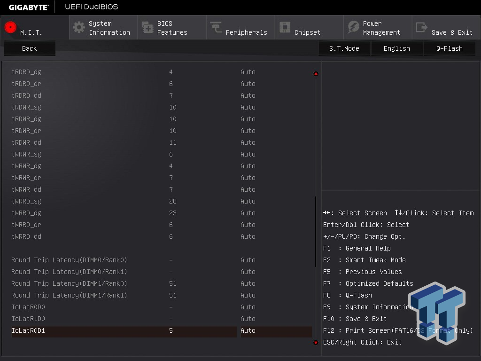Open Auto setting for tRDRD_dr
The image size is (481, 361).
[248, 84]
